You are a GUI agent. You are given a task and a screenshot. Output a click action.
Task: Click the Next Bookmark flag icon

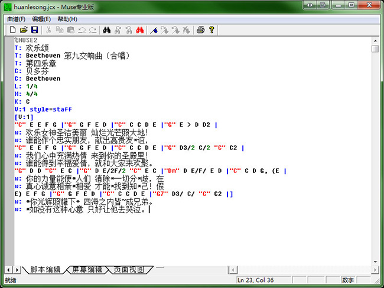tap(165, 30)
